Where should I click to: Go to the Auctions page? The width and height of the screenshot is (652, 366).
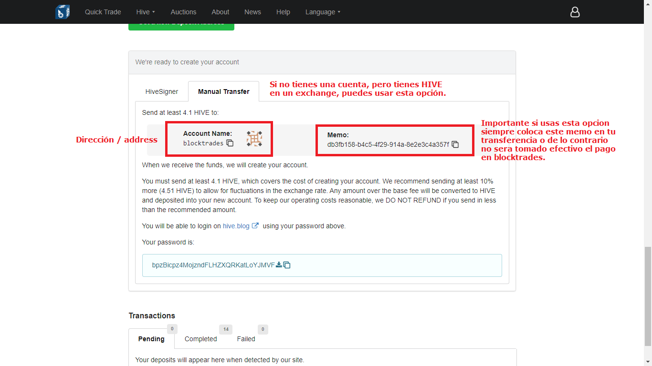[x=183, y=12]
